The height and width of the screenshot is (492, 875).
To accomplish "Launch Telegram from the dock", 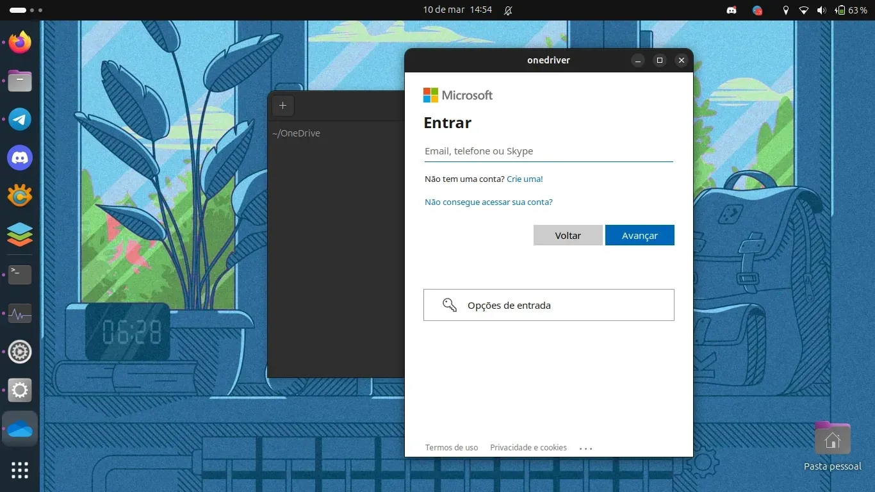I will 20,119.
